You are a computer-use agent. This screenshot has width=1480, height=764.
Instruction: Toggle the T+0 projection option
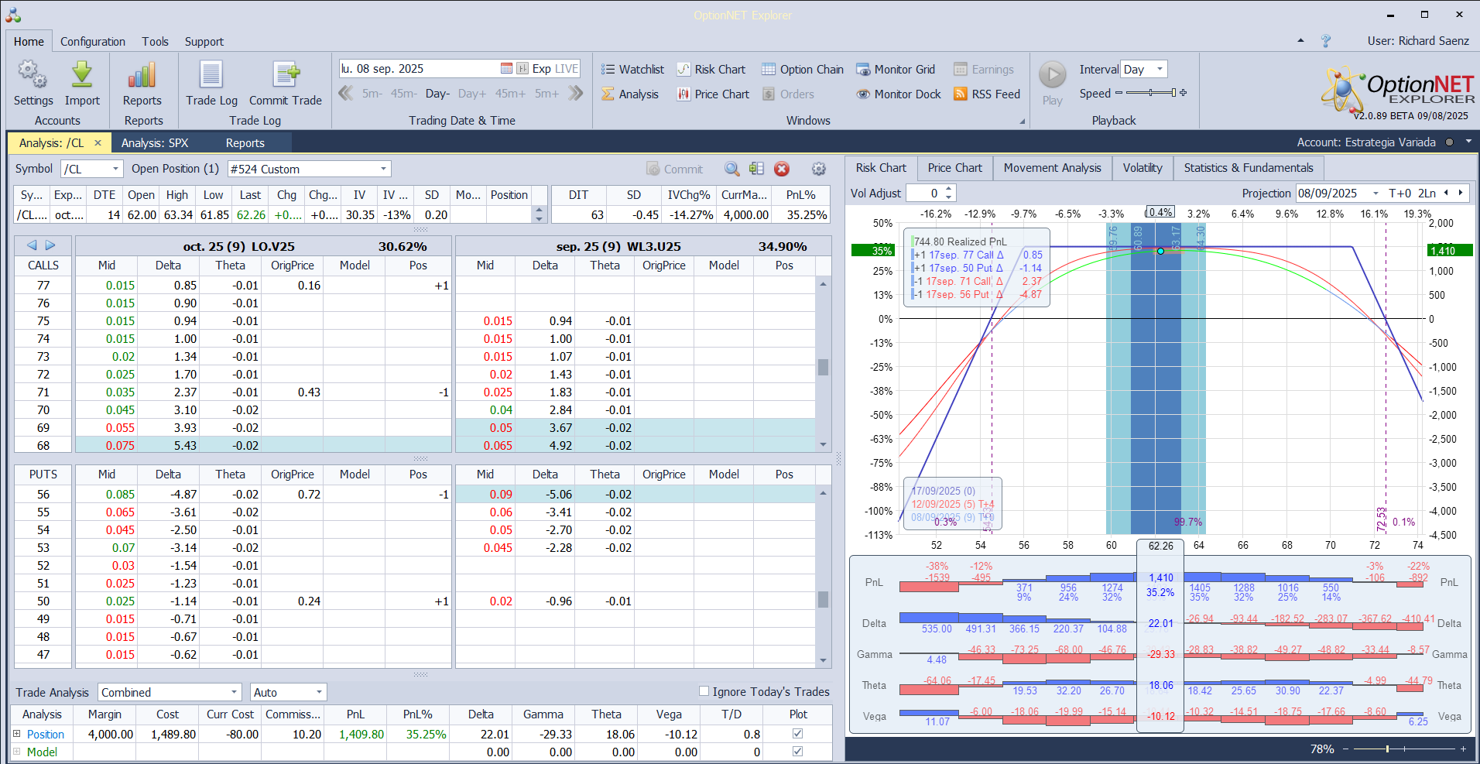[1399, 193]
